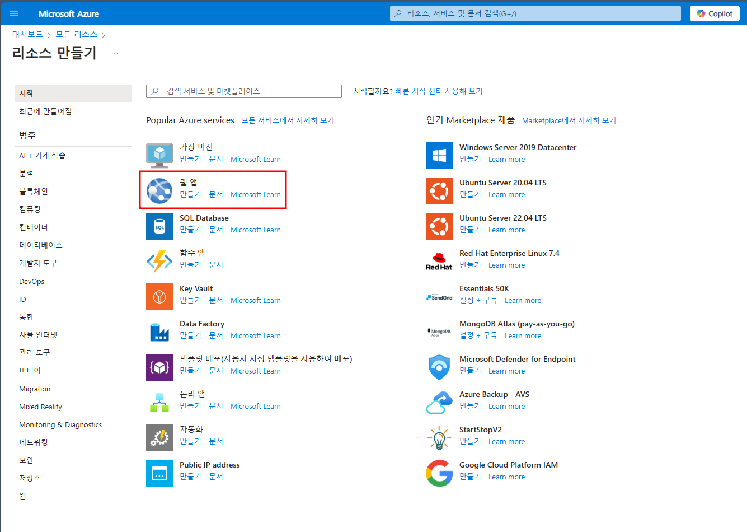Click the Key Vault icon
This screenshot has height=532, width=747.
pos(159,296)
